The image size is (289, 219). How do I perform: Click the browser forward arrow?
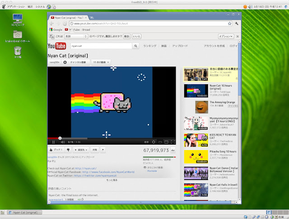tap(58, 23)
